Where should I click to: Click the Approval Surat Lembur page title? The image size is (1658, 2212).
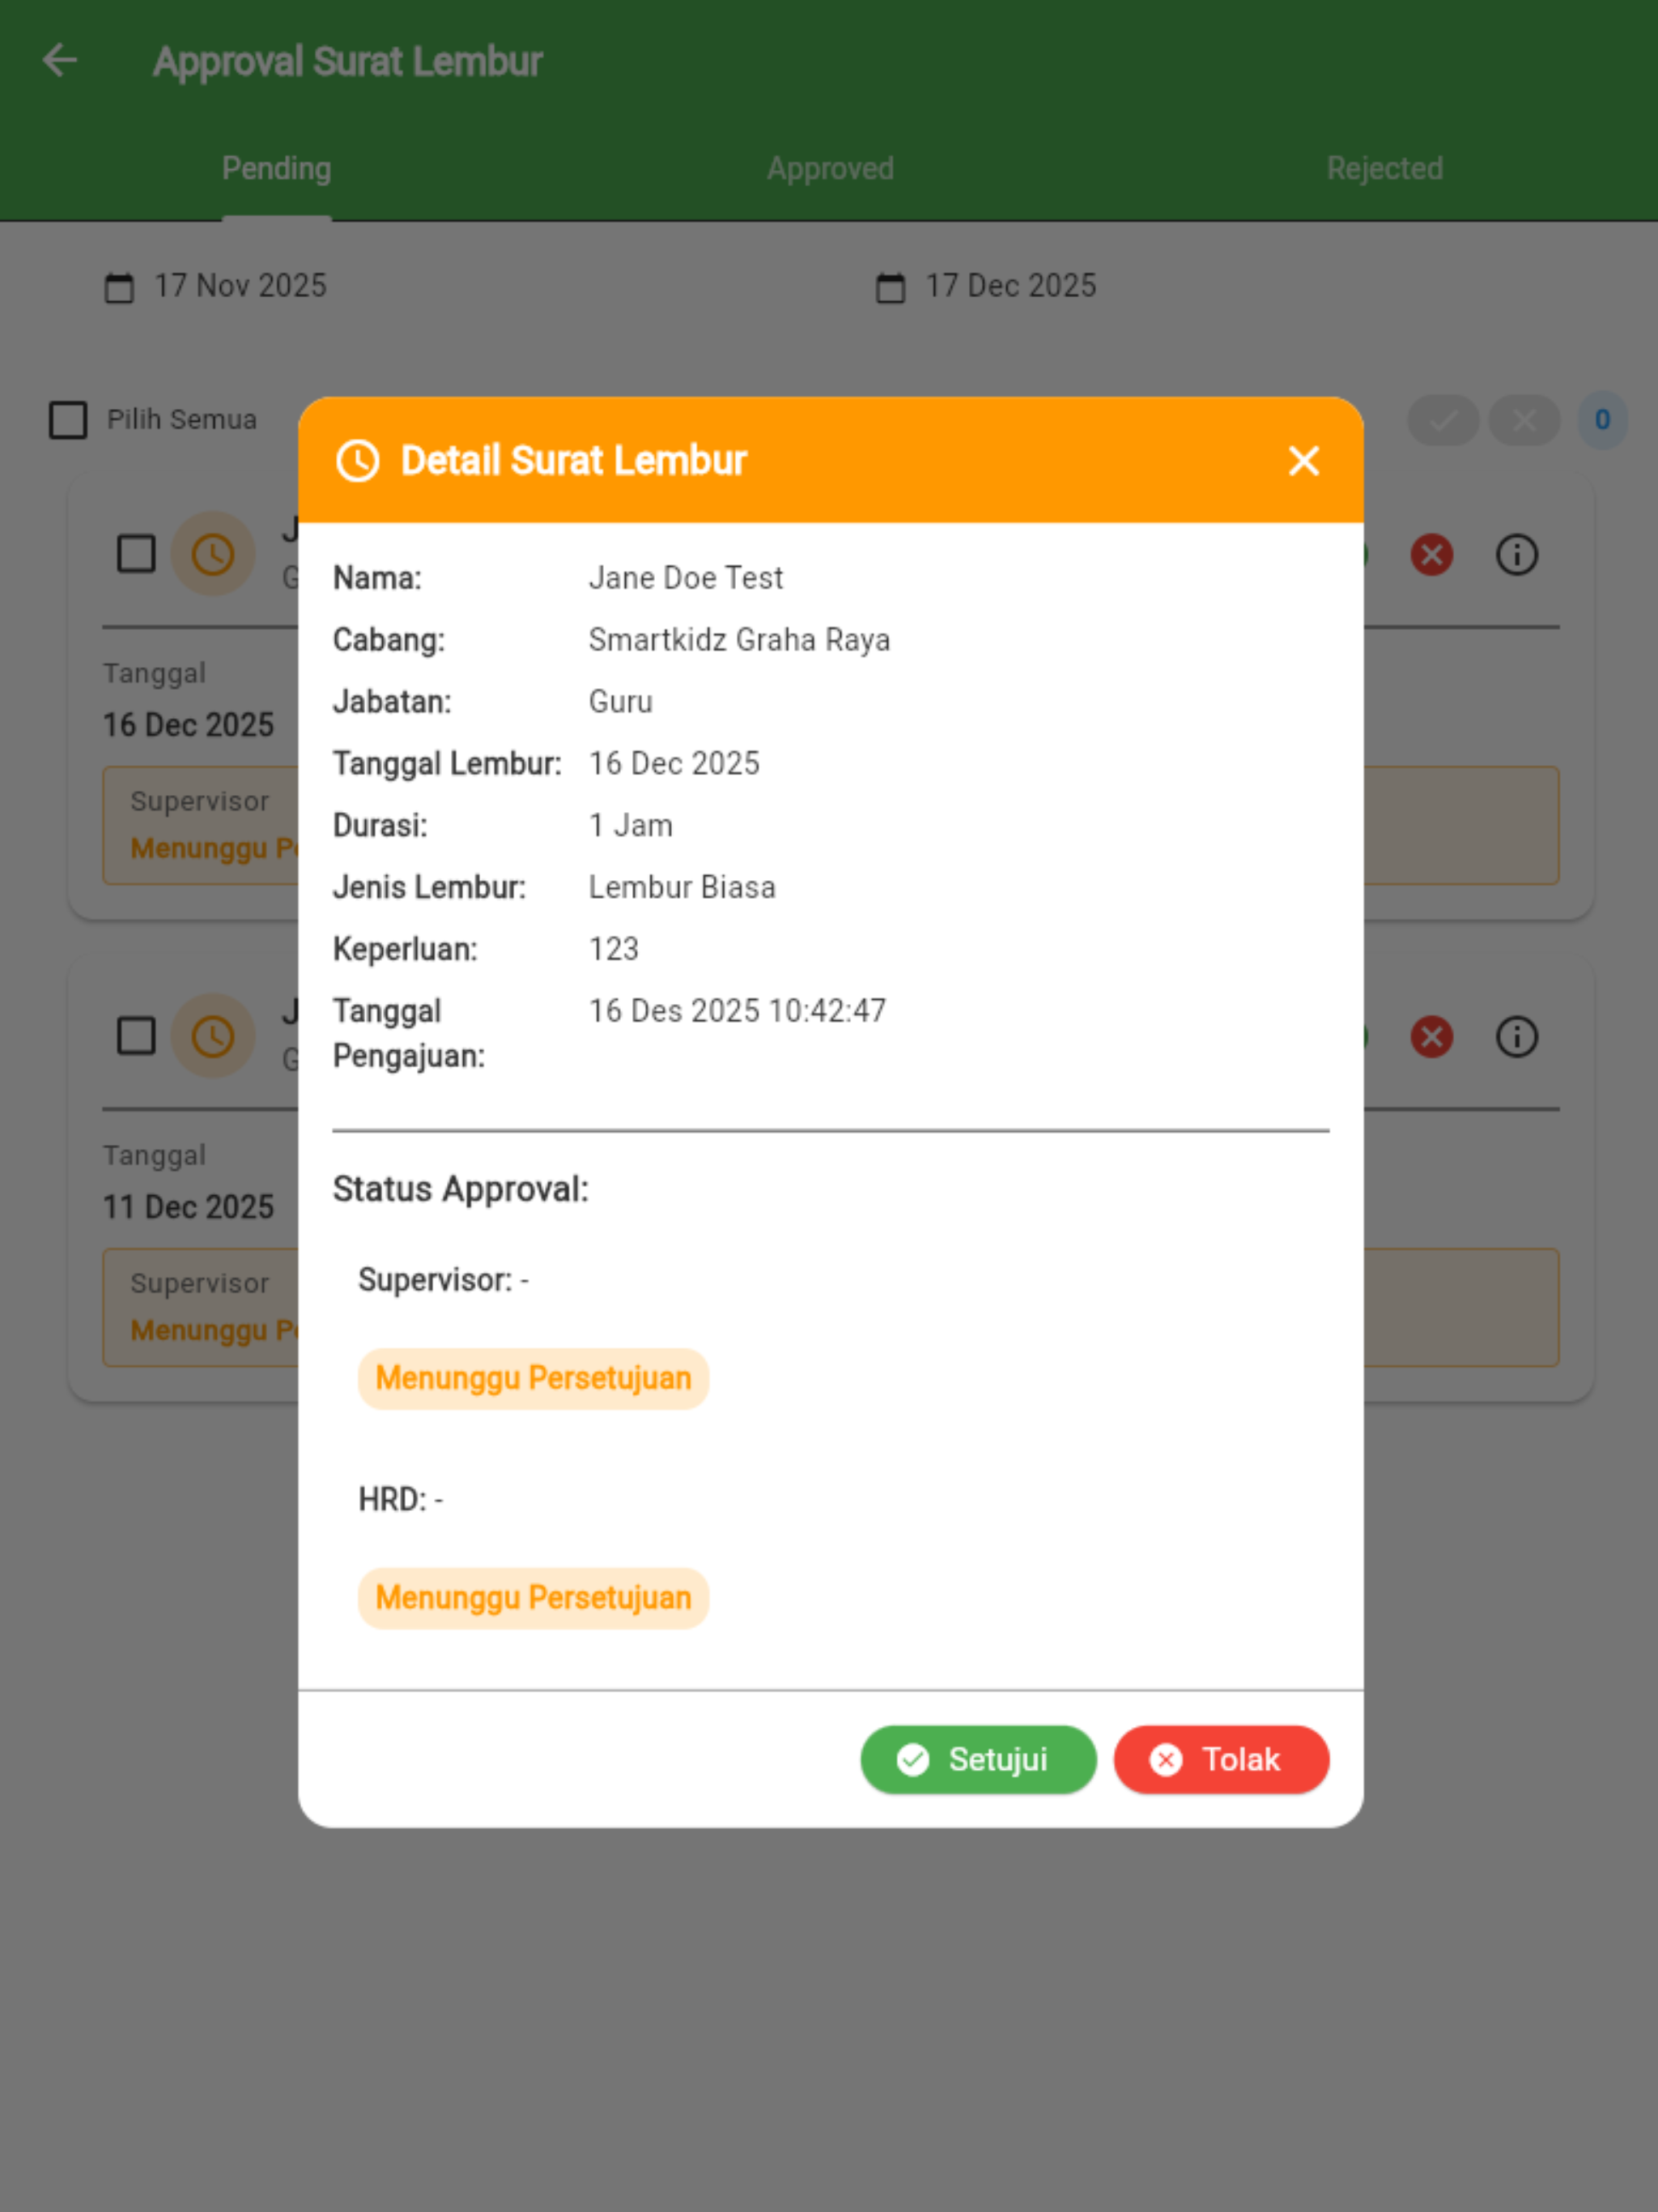click(x=347, y=62)
